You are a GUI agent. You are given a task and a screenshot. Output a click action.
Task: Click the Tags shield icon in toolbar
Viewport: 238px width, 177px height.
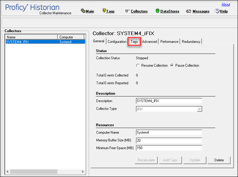pyautogui.click(x=104, y=11)
